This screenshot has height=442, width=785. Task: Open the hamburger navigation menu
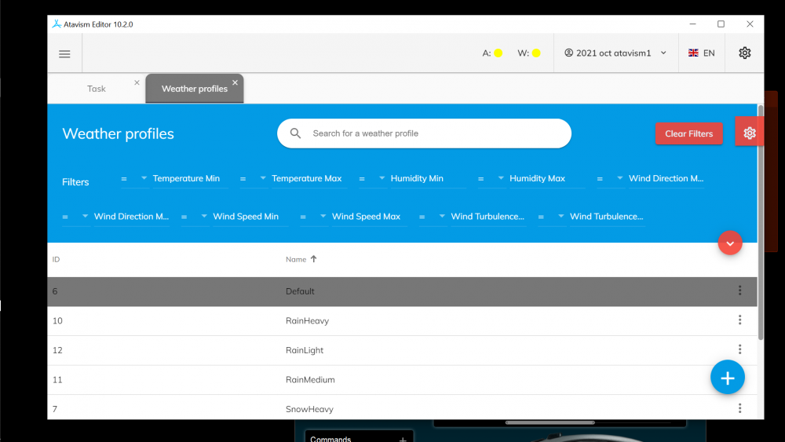64,53
